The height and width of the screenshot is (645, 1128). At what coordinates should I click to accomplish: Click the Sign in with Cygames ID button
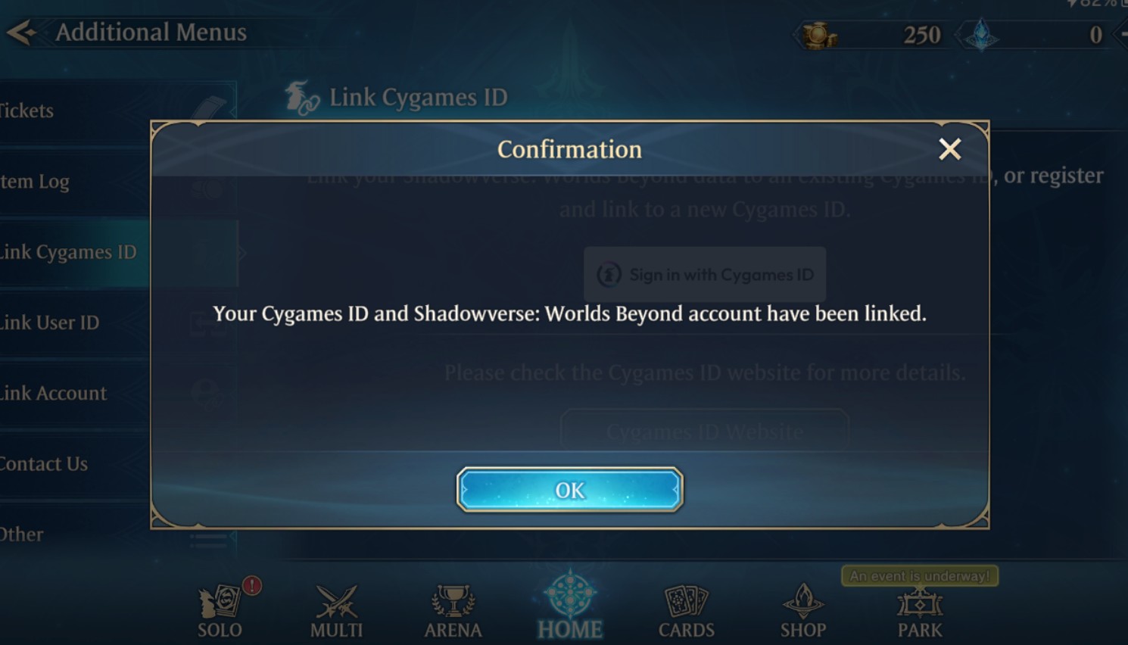pos(705,274)
